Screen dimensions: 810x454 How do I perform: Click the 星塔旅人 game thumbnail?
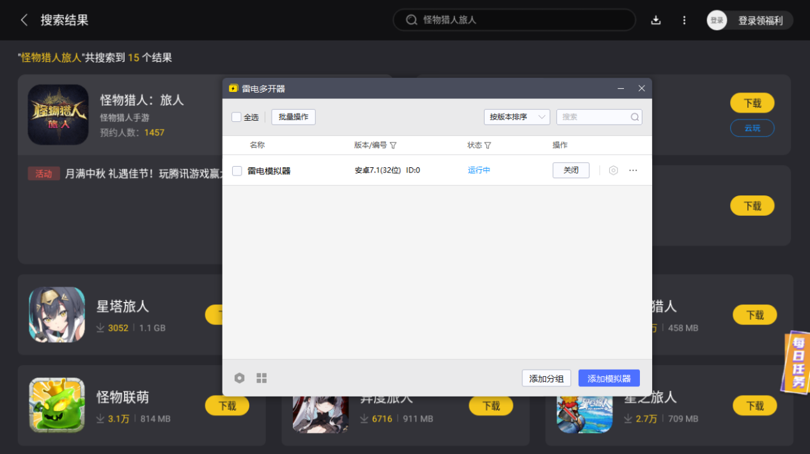point(57,314)
